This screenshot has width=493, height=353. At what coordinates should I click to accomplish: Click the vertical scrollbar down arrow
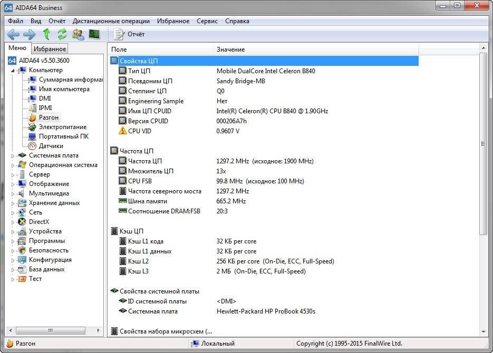click(484, 331)
